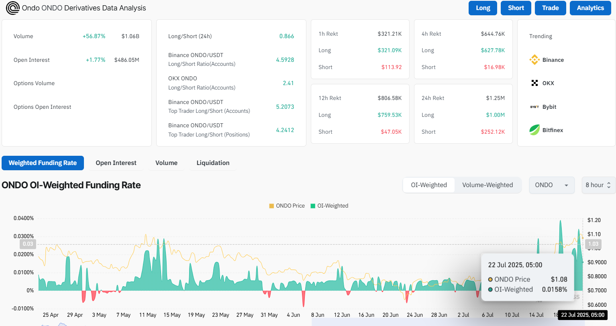Viewport: 616px width, 326px height.
Task: Click 24h Rekt Short $252.12K
Action: tap(493, 132)
